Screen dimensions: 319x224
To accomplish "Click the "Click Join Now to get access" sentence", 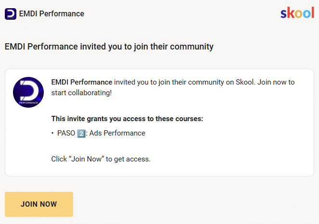I will [x=101, y=159].
